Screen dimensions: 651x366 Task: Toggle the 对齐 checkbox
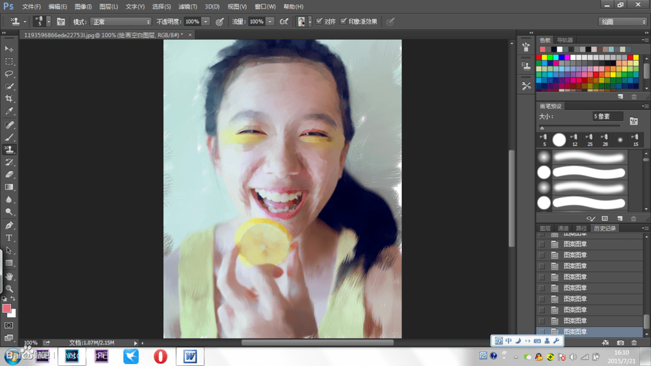click(319, 21)
